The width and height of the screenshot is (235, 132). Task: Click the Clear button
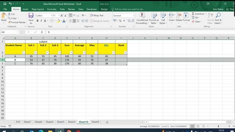tap(197, 22)
